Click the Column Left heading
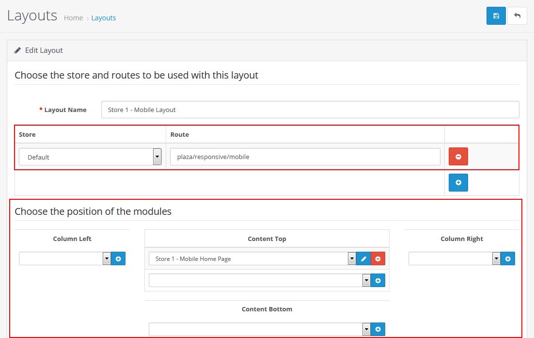534x338 pixels. coord(72,239)
